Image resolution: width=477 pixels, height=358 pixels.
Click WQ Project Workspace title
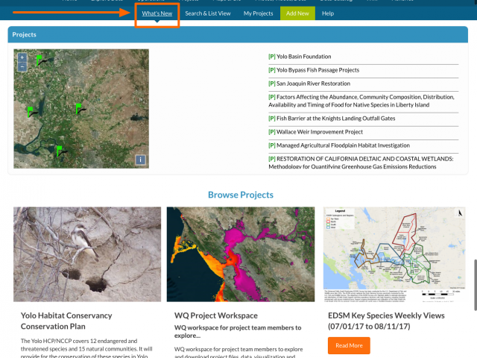point(216,315)
